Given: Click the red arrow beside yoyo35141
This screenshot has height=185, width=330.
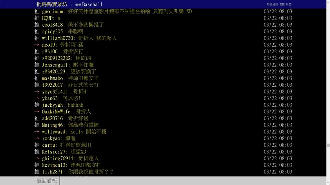Looking at the screenshot, I should pyautogui.click(x=37, y=92).
